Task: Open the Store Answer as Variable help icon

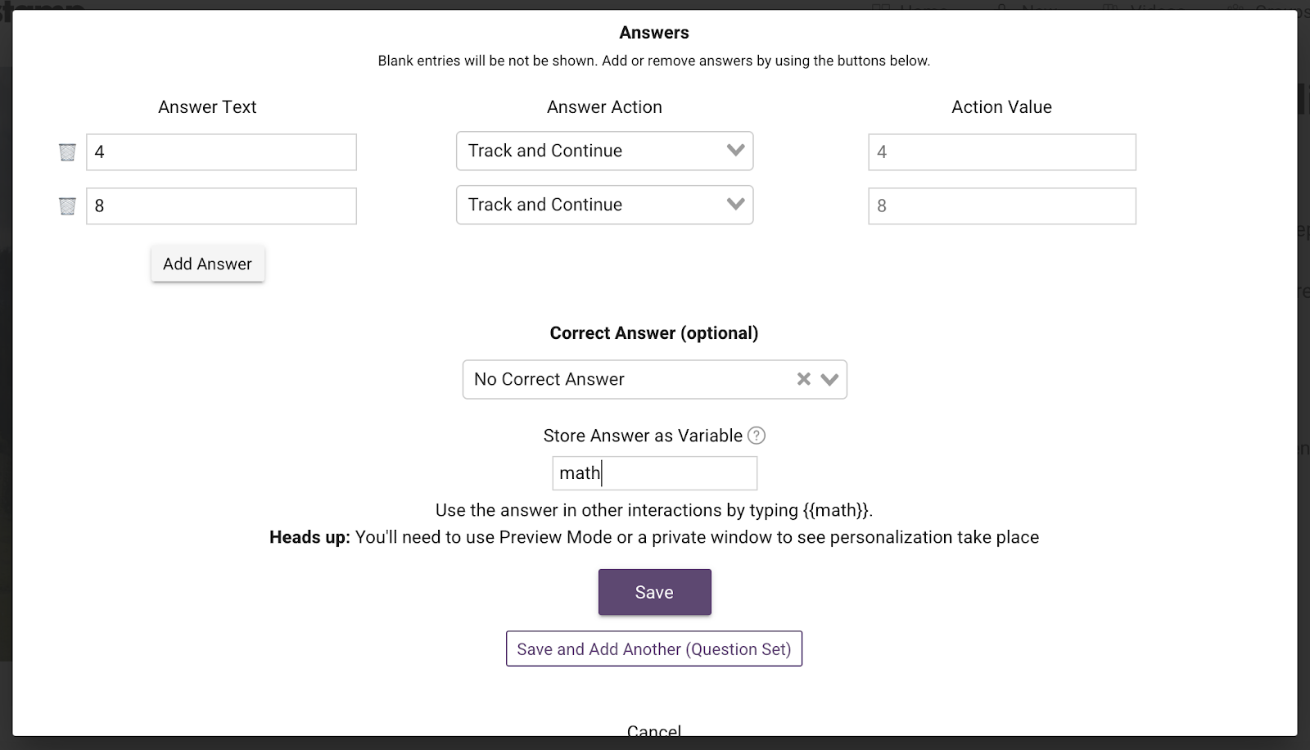Action: (x=757, y=436)
